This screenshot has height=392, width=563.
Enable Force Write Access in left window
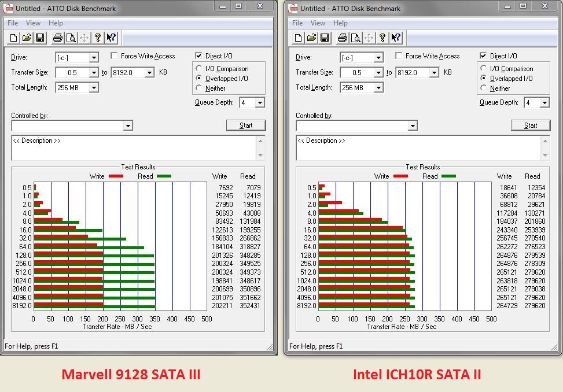pyautogui.click(x=115, y=56)
